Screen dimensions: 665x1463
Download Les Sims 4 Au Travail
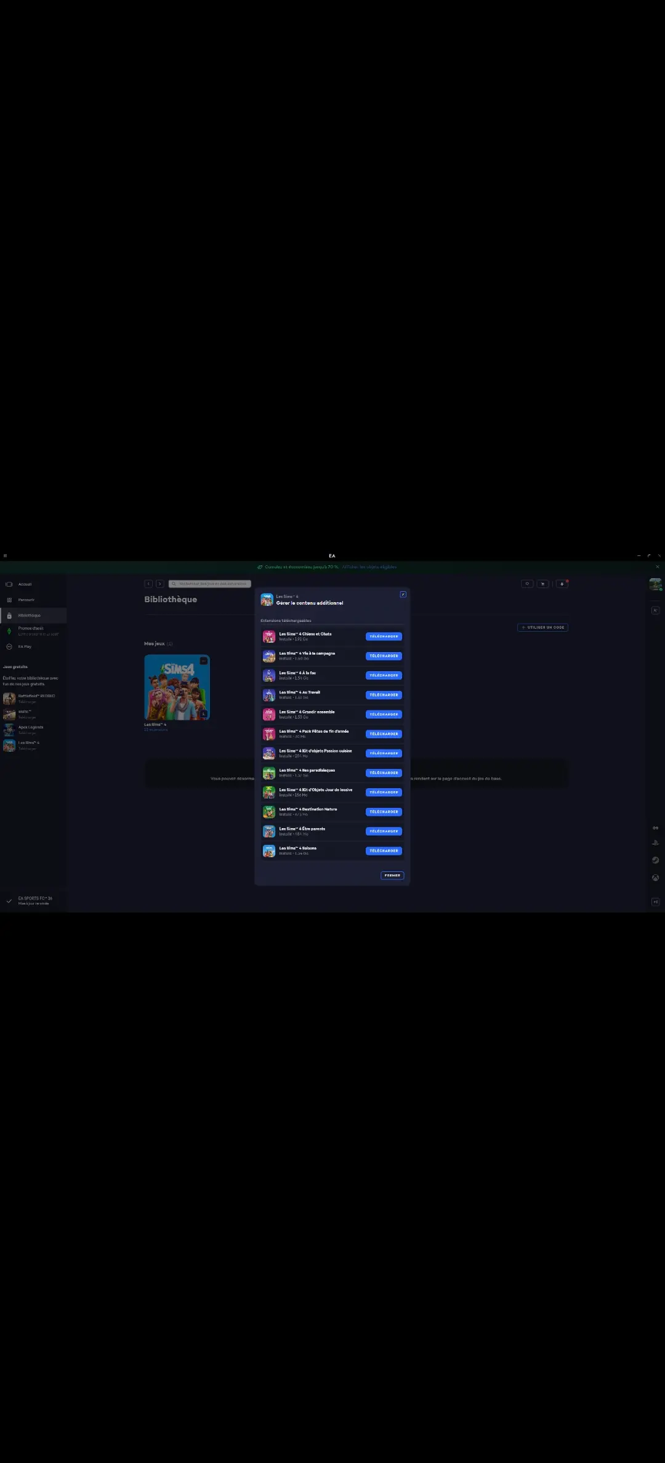tap(384, 695)
